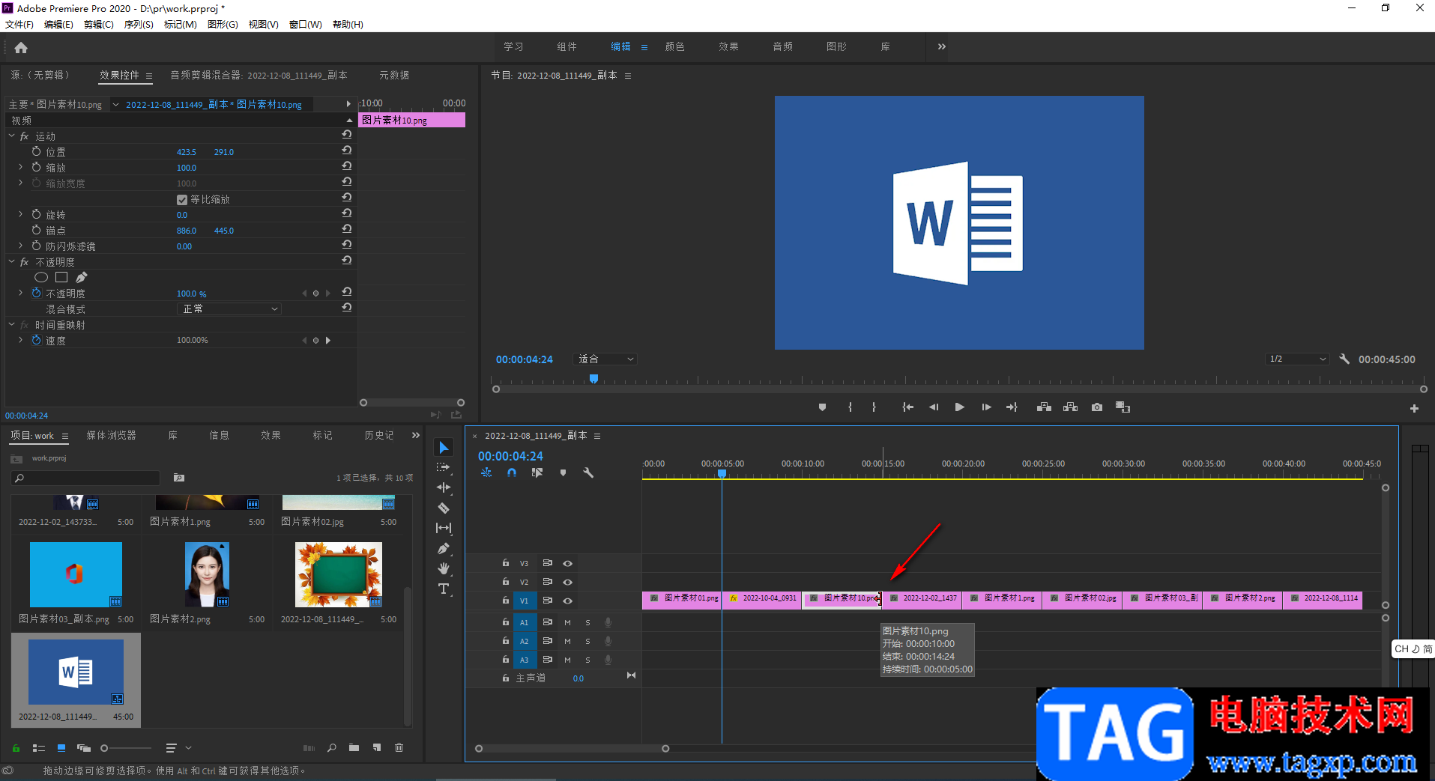The image size is (1435, 781).
Task: Click Mark Out in program monitor
Action: pos(874,407)
